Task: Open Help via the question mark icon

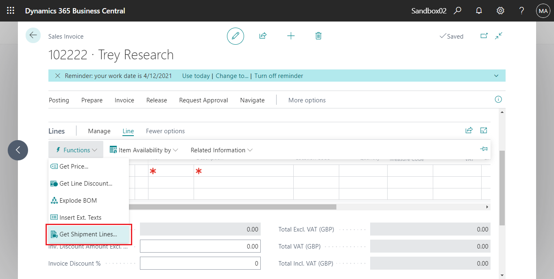Action: point(521,11)
